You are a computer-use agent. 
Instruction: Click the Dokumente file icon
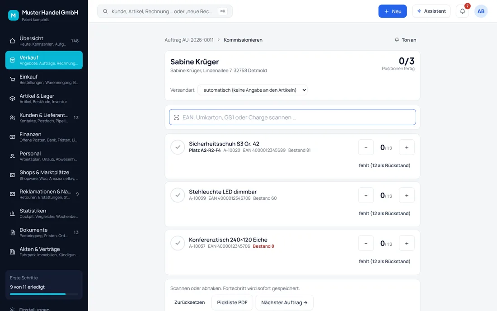[x=12, y=232]
